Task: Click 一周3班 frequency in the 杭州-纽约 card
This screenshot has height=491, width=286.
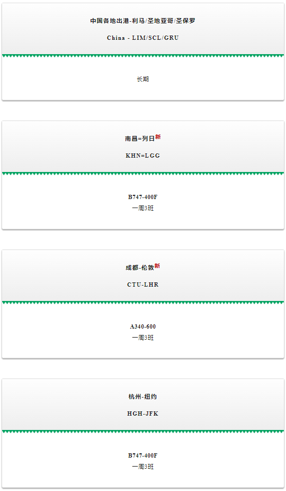Action: [x=143, y=467]
